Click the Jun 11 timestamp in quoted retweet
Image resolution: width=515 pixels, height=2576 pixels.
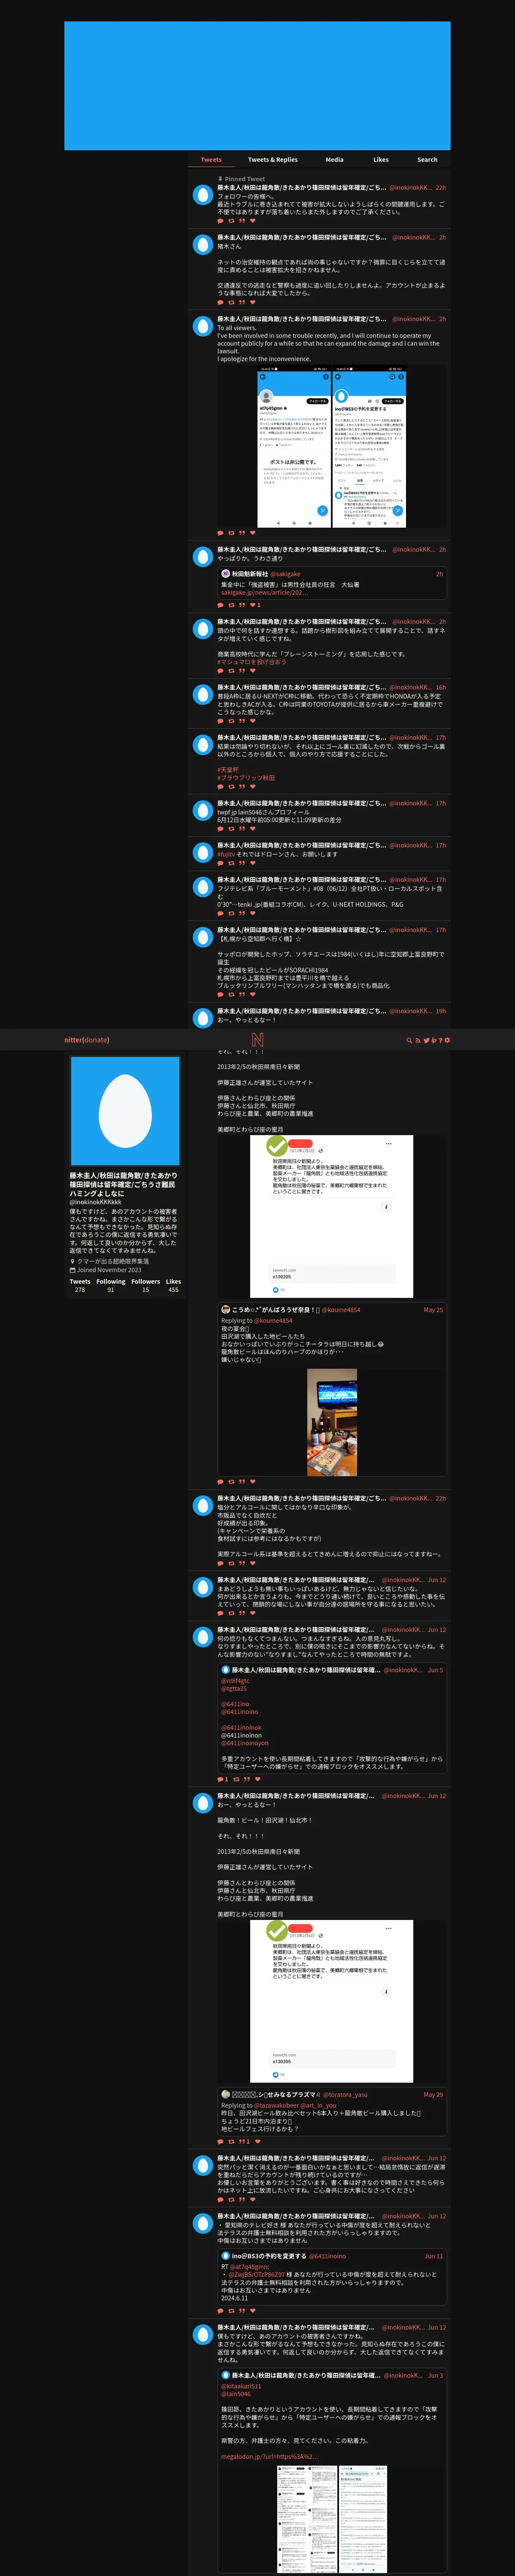tap(433, 2256)
